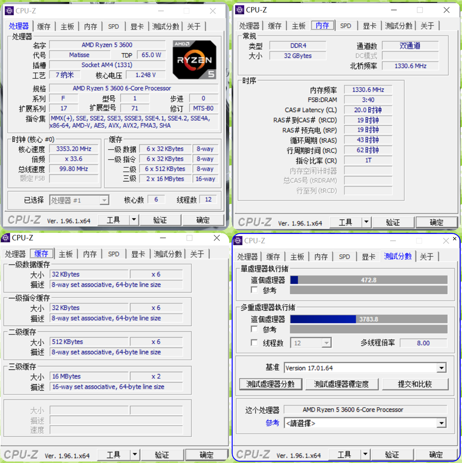Close the cache CPU-Z window
Viewport: 462px width, 463px height.
pyautogui.click(x=217, y=238)
